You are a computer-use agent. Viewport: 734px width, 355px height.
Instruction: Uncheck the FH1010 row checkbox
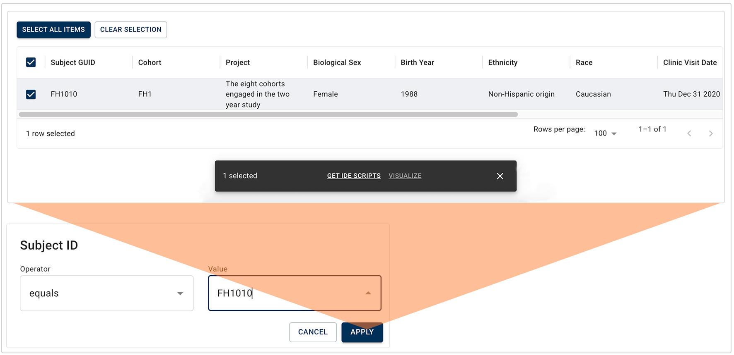(x=31, y=94)
